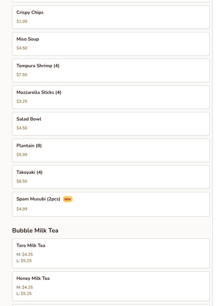Select the Honey Milk Tea title
218x306 pixels.
(x=33, y=278)
